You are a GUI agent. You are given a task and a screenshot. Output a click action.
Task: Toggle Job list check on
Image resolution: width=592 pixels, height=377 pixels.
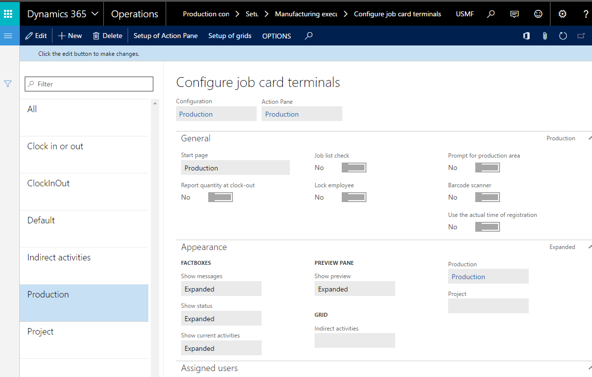click(354, 167)
